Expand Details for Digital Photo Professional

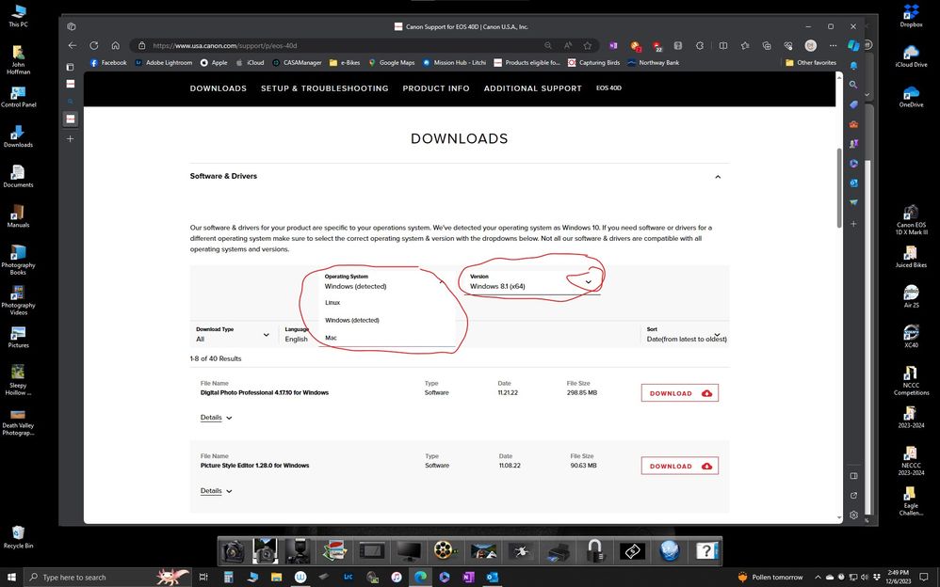coord(216,418)
